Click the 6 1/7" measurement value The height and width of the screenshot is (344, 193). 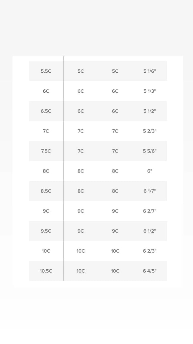(150, 191)
